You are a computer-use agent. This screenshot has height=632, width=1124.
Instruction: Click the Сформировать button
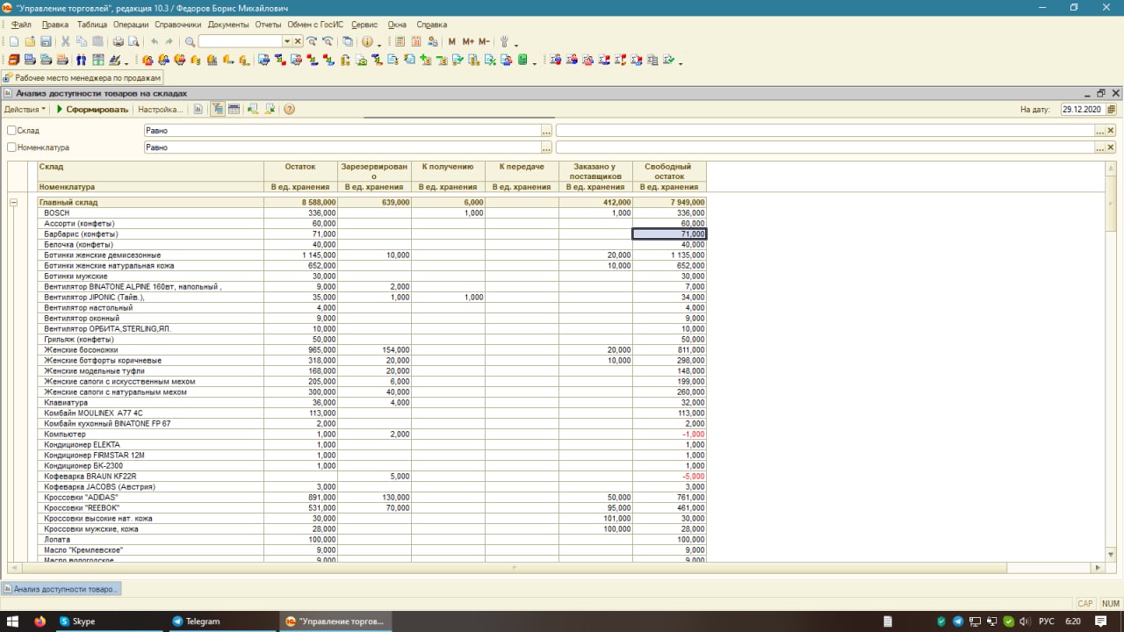92,110
